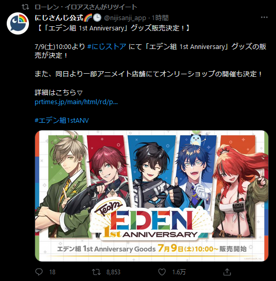The width and height of the screenshot is (276, 281).
Task: Click the tweet headline グッズ販売決定 text
Action: [x=113, y=28]
